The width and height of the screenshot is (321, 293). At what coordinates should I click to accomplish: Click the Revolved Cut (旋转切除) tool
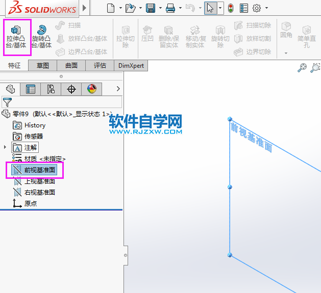click(220, 37)
